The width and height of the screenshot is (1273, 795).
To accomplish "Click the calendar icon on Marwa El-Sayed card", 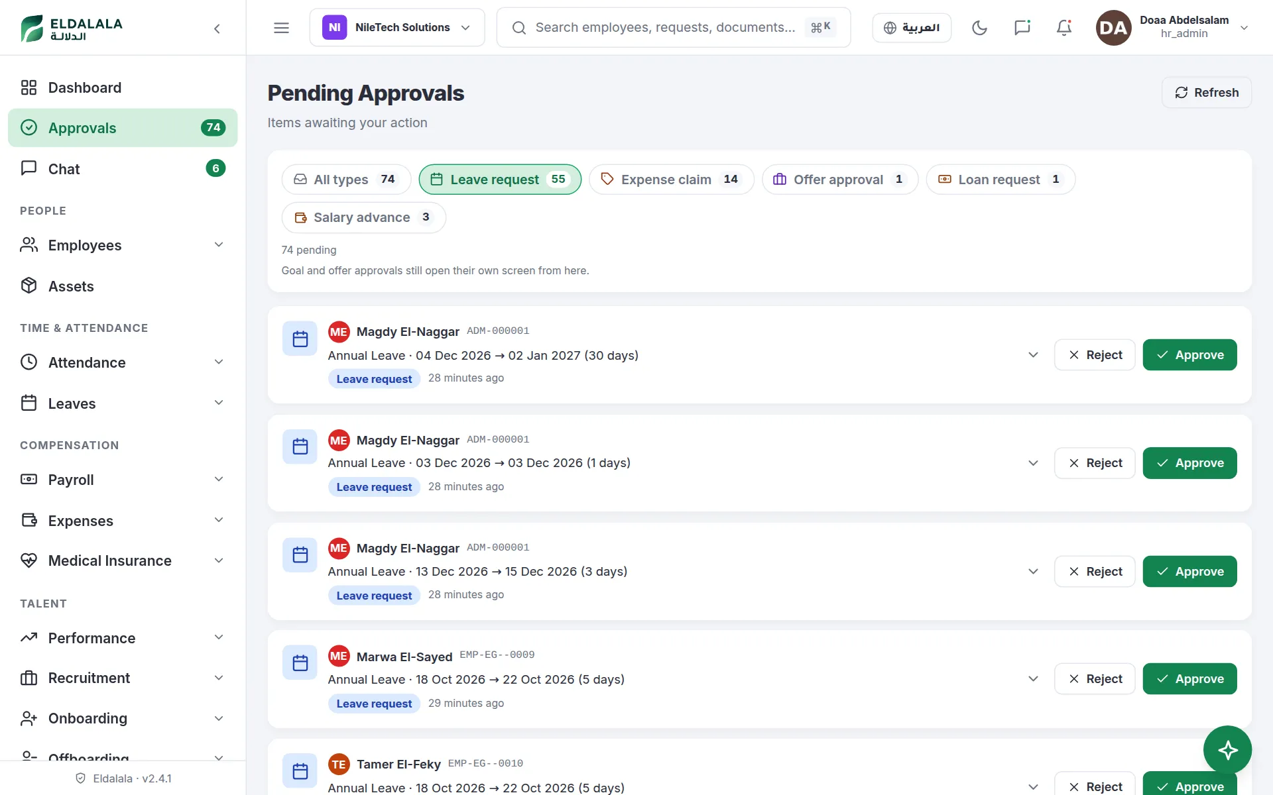I will click(300, 663).
